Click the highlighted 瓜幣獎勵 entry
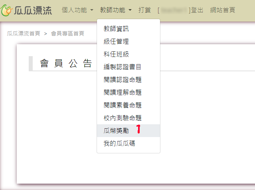 (x=128, y=131)
